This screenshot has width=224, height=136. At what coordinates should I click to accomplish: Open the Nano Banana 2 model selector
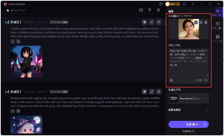188,98
